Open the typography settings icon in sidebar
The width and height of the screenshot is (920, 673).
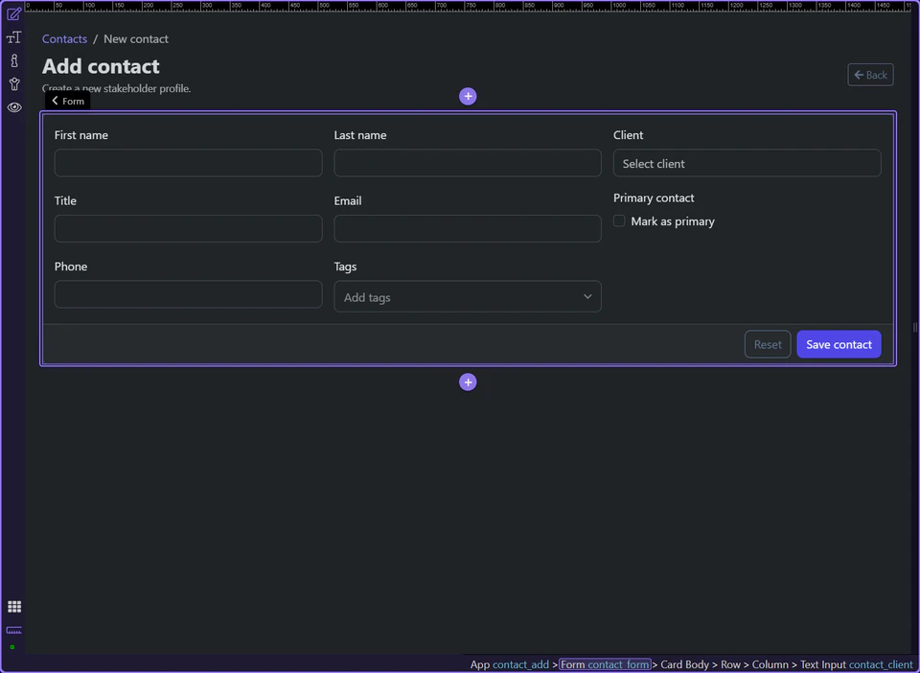coord(13,37)
